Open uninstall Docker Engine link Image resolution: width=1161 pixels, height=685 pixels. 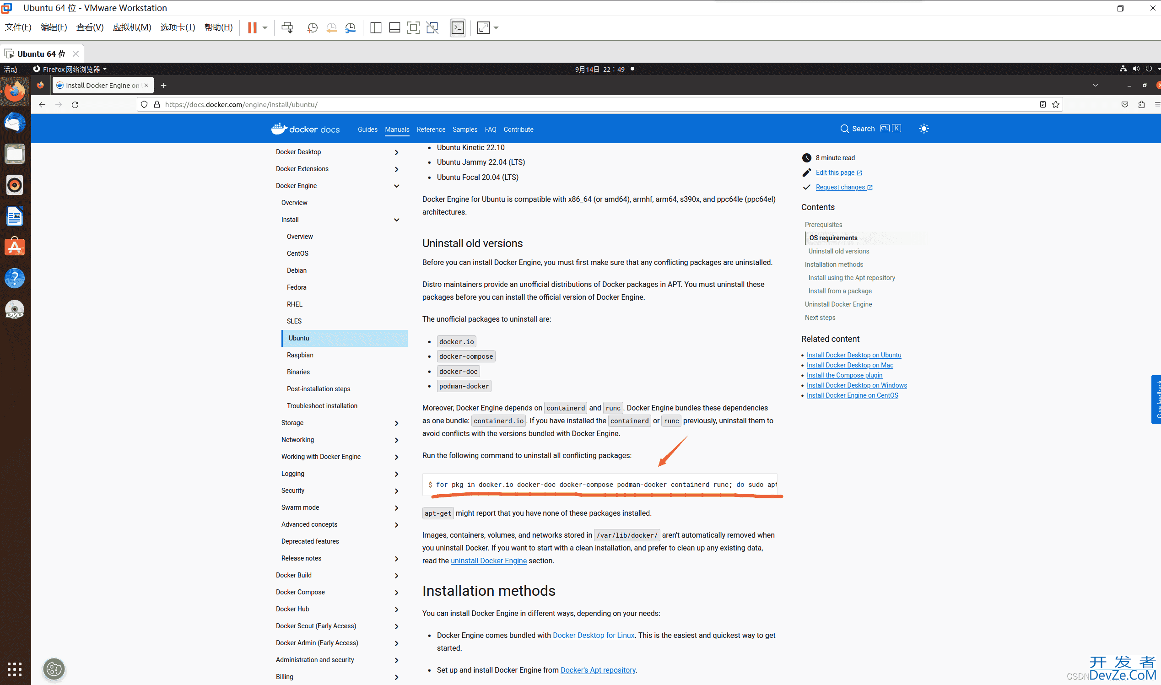click(x=488, y=561)
